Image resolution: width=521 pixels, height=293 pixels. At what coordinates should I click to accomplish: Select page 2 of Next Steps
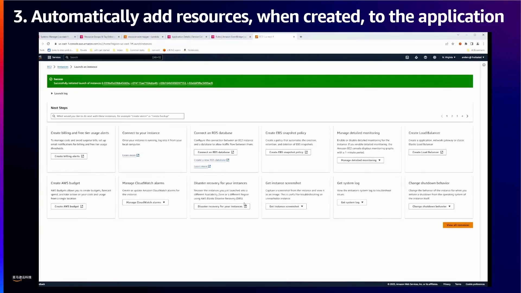click(x=452, y=116)
